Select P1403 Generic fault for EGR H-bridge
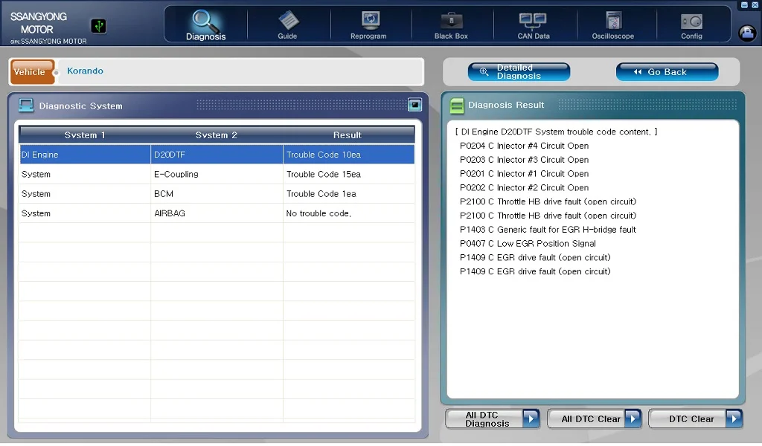 click(548, 230)
